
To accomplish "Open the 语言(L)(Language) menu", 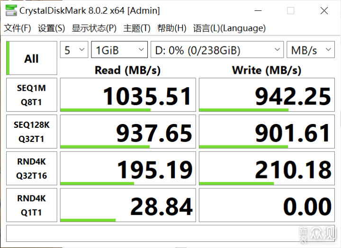I will point(229,28).
